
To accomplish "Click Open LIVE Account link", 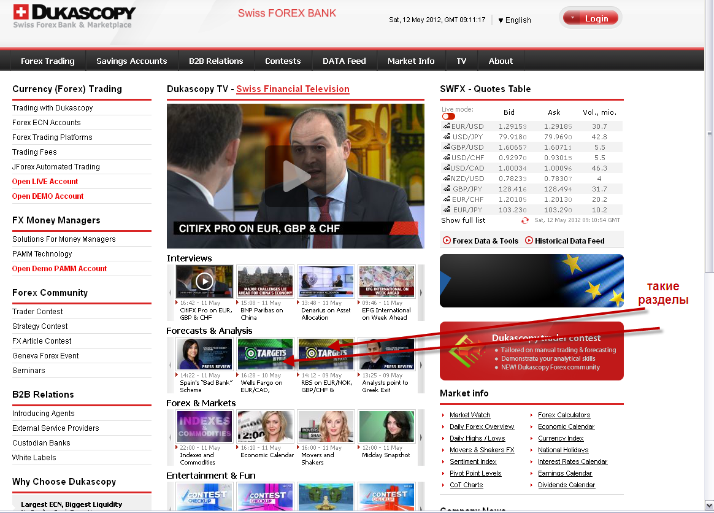I will pyautogui.click(x=45, y=181).
